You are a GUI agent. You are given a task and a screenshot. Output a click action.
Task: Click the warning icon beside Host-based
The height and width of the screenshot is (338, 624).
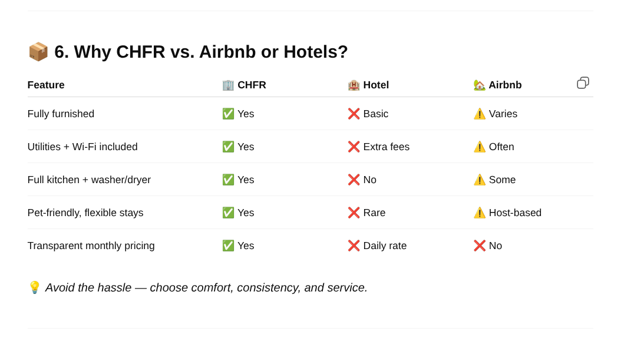pos(480,213)
